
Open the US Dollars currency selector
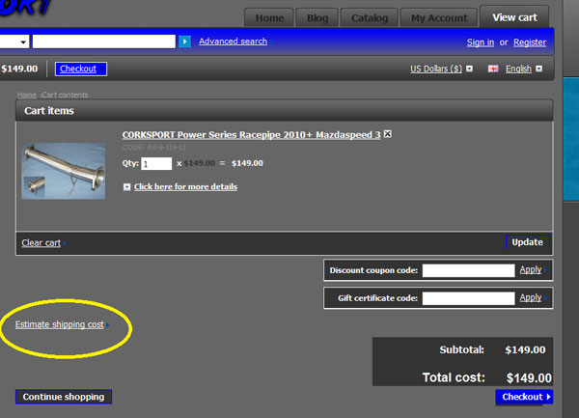(x=436, y=69)
